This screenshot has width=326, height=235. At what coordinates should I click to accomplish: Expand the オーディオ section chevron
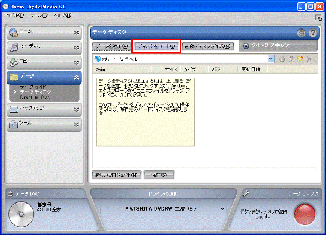click(76, 47)
